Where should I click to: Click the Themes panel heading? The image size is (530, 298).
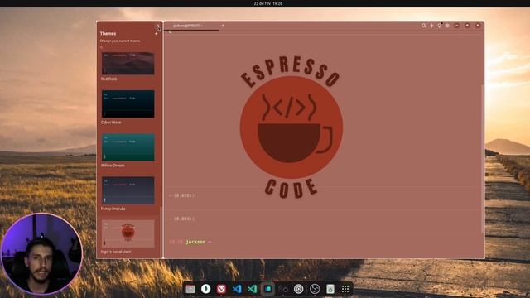(x=108, y=33)
